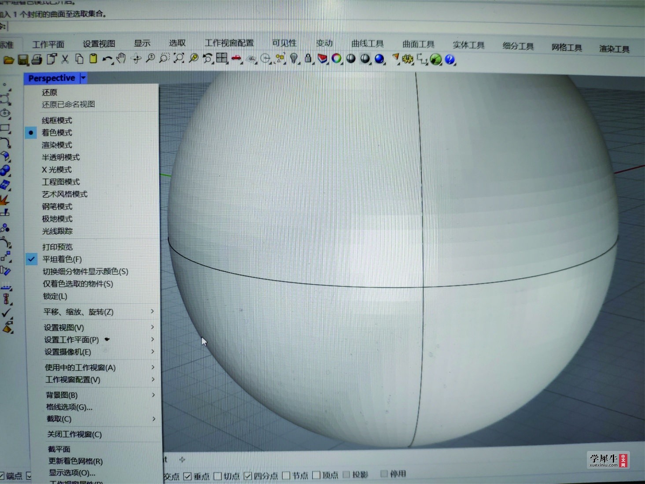This screenshot has width=645, height=484.
Task: Select the Pan hand tool
Action: tap(121, 58)
